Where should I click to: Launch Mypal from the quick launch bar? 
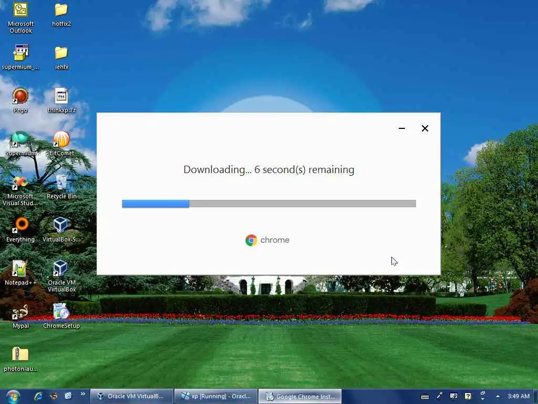(x=54, y=396)
